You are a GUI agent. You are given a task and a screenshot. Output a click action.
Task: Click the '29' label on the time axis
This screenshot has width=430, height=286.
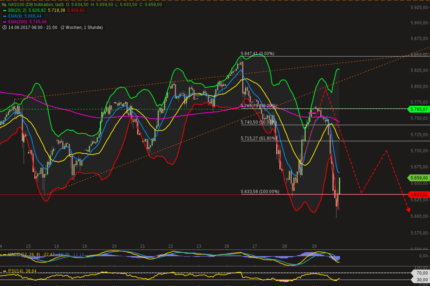pos(315,246)
